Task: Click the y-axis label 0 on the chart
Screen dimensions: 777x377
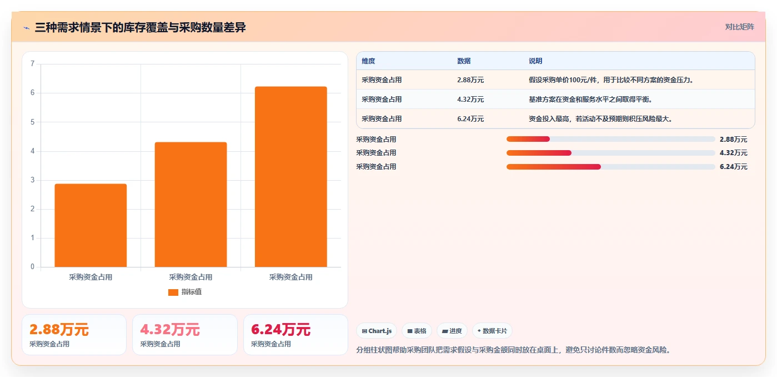Action: click(x=32, y=267)
